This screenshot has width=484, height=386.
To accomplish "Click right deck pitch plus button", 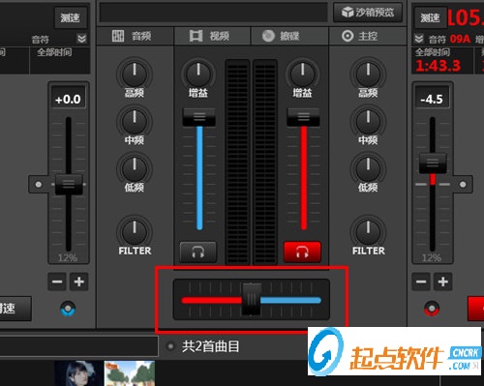I will (443, 282).
